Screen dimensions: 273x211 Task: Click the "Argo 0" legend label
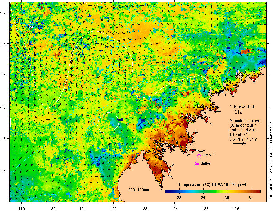click(208, 155)
